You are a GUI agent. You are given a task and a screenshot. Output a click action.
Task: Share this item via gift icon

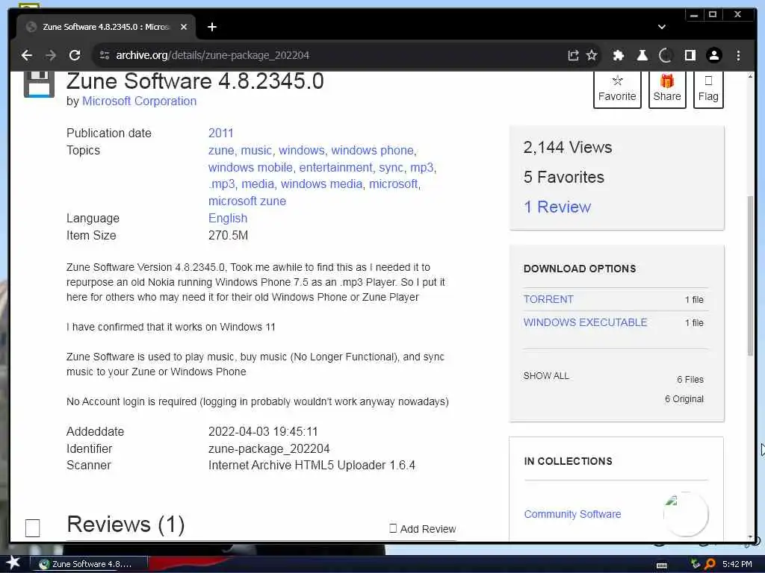coord(667,90)
